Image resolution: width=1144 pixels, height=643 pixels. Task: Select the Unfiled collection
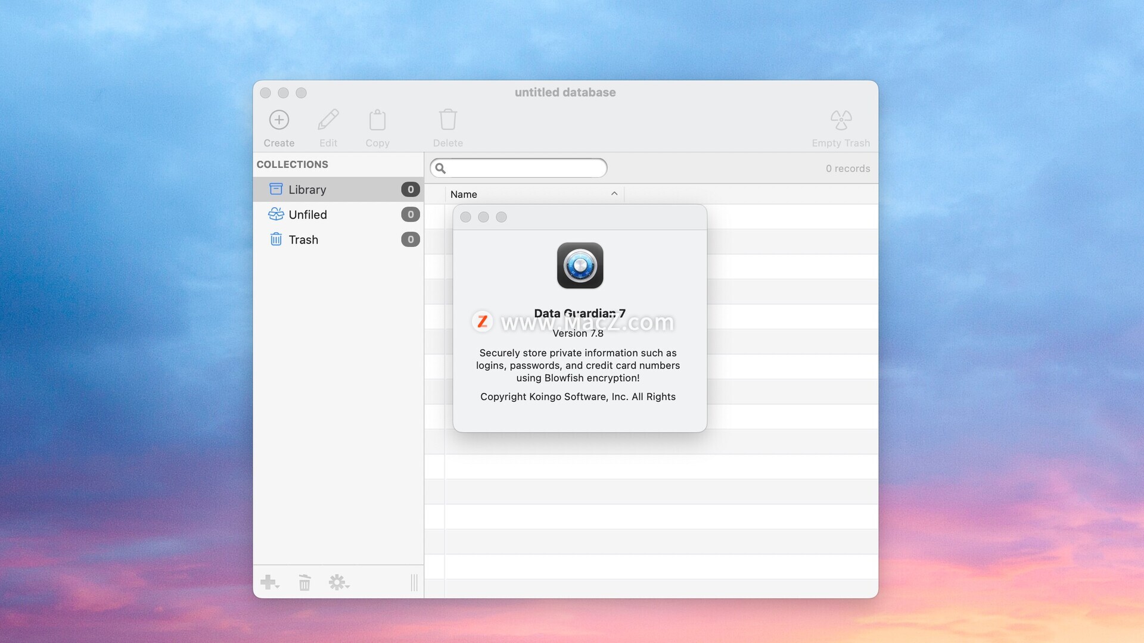tap(307, 214)
